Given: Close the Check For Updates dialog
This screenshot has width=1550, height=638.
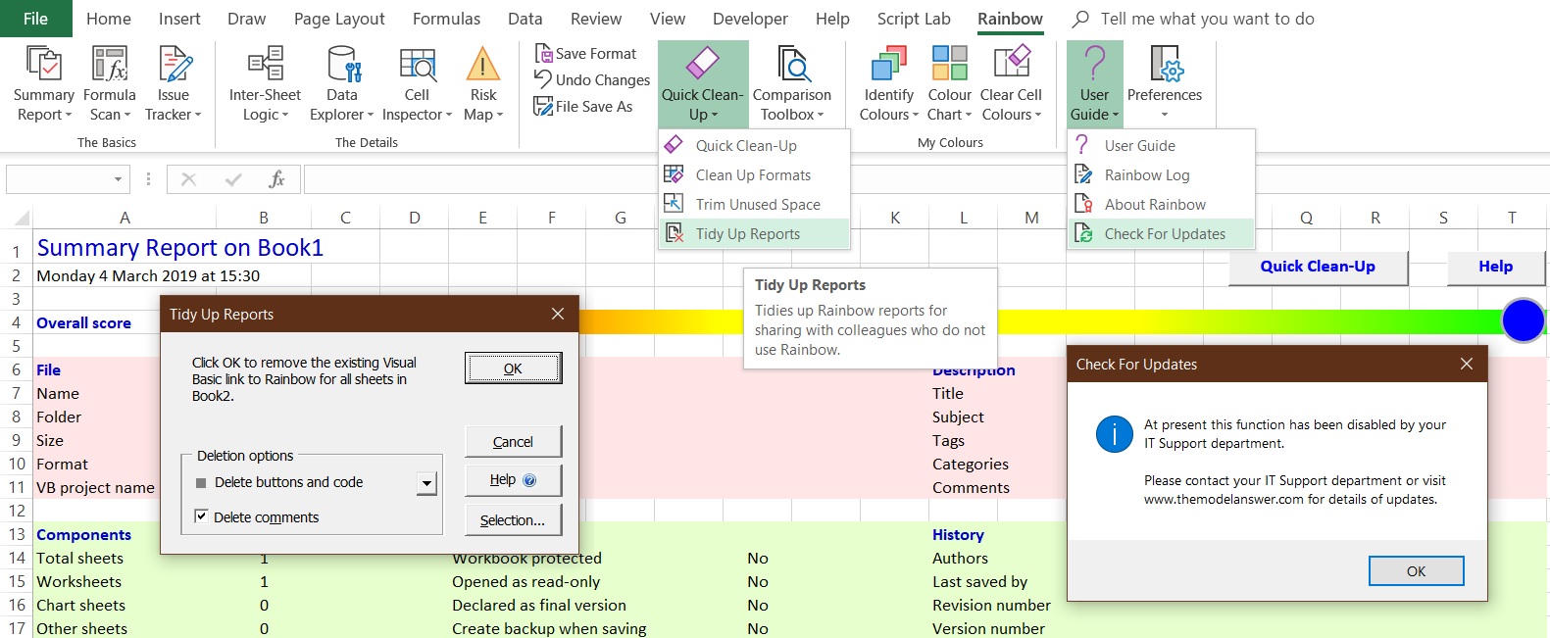Looking at the screenshot, I should point(1467,364).
